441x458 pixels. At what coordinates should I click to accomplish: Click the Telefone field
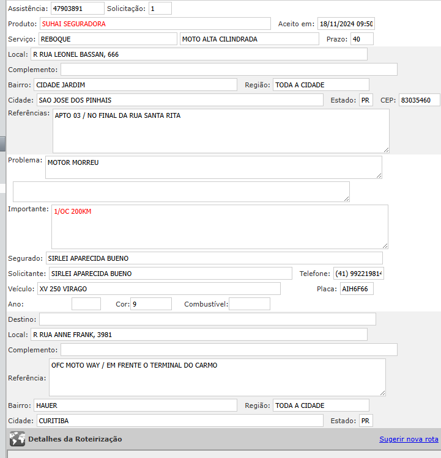pyautogui.click(x=358, y=274)
